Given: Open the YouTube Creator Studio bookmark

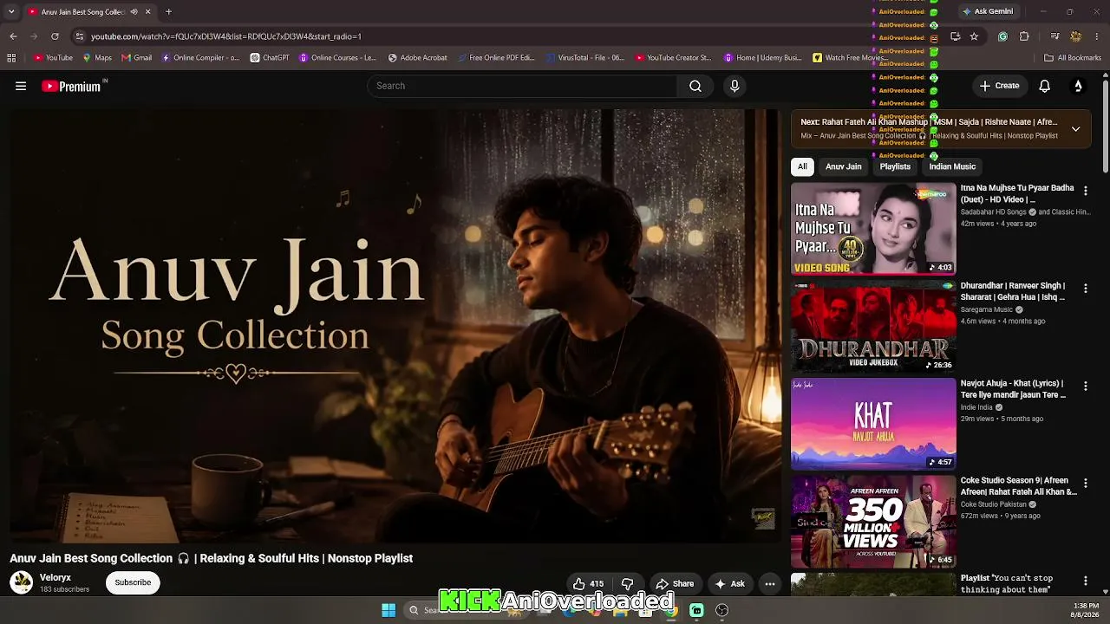Looking at the screenshot, I should [673, 58].
